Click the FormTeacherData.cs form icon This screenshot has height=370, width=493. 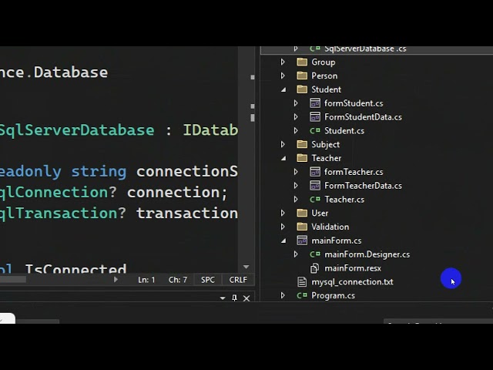click(x=315, y=186)
